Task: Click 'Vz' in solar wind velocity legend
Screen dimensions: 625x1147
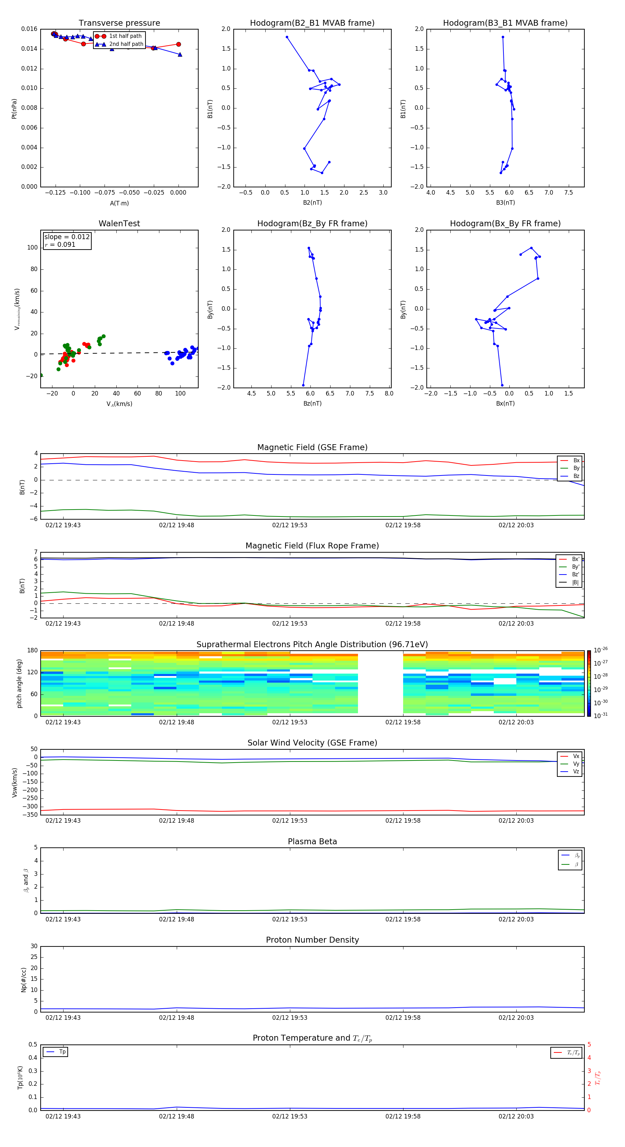Action: click(570, 772)
